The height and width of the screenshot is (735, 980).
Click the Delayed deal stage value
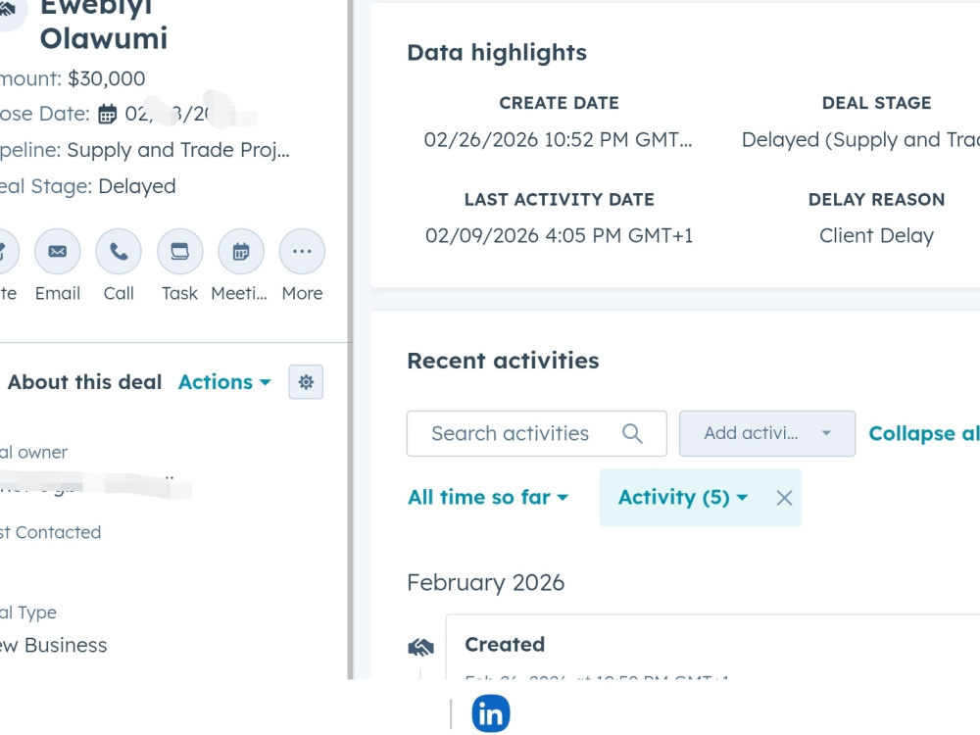137,186
